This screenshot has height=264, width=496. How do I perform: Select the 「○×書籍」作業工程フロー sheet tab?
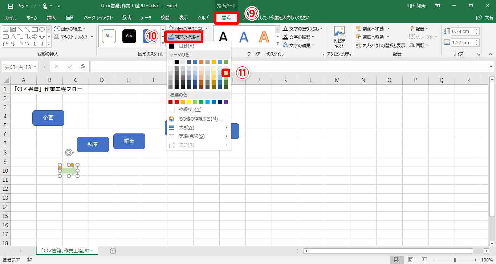coord(67,251)
